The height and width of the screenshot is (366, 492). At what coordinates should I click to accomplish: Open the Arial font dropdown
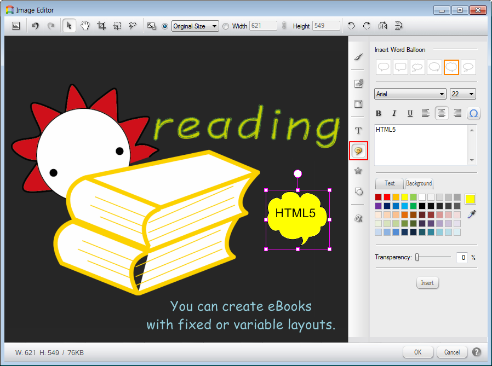[410, 94]
